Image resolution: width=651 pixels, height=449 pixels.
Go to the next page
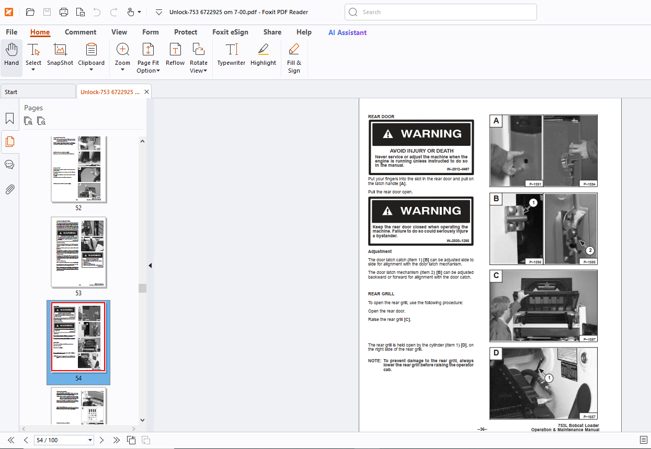(102, 440)
